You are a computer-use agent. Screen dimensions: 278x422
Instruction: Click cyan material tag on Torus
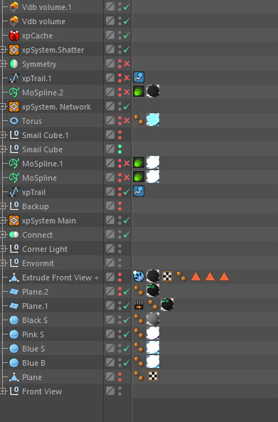153,120
